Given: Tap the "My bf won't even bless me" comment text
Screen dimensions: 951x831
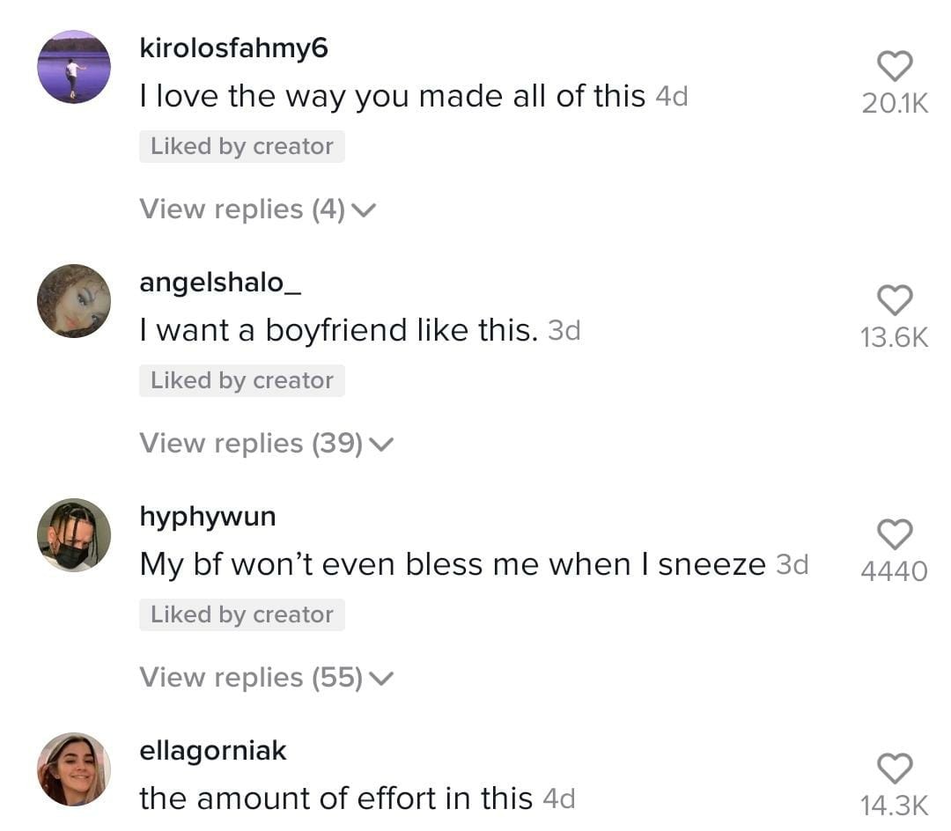Looking at the screenshot, I should tap(452, 565).
